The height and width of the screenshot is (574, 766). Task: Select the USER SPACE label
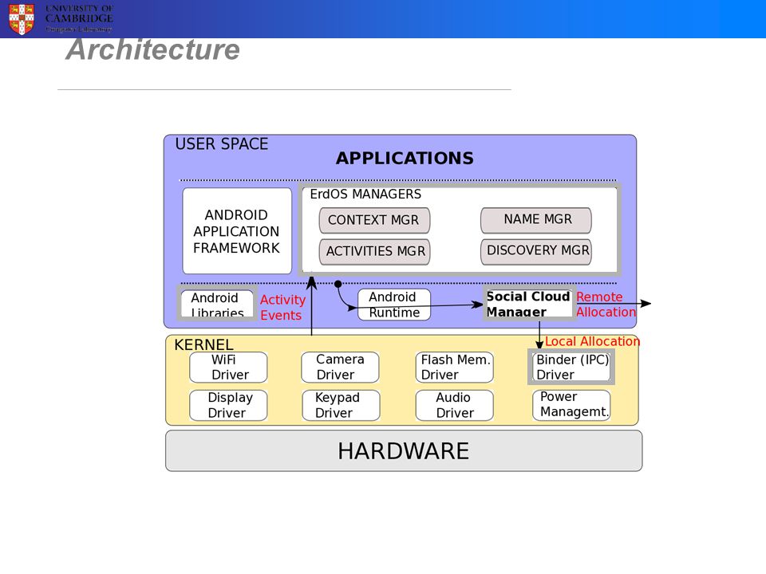pos(221,144)
